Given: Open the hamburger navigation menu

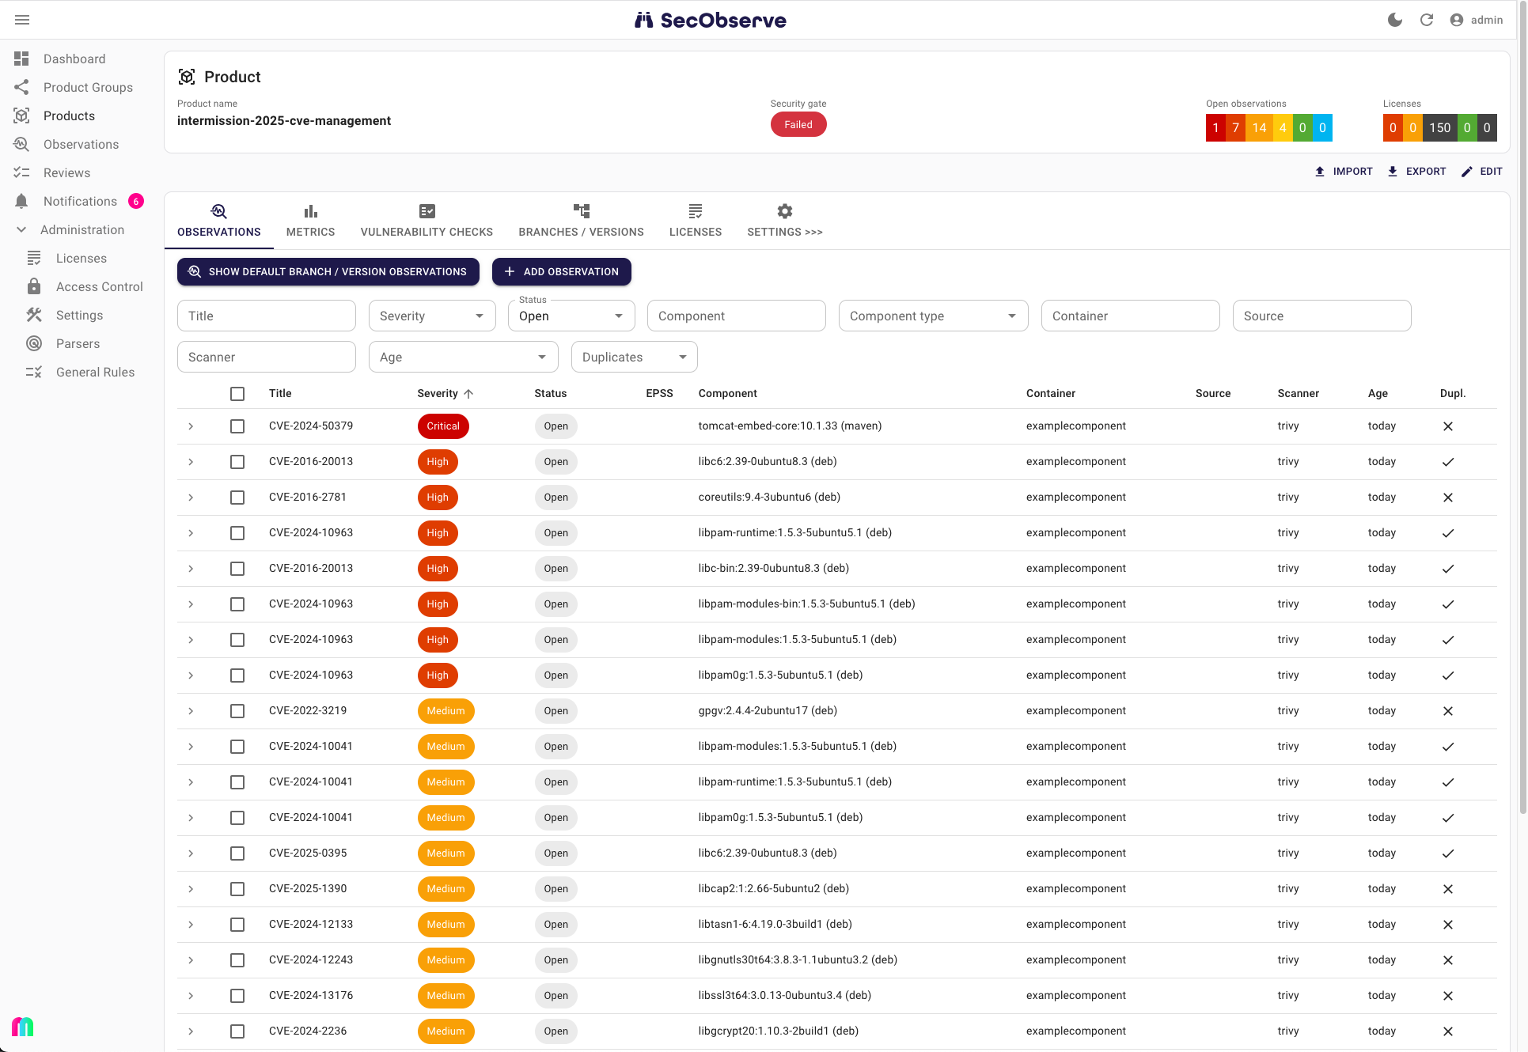Looking at the screenshot, I should coord(22,20).
